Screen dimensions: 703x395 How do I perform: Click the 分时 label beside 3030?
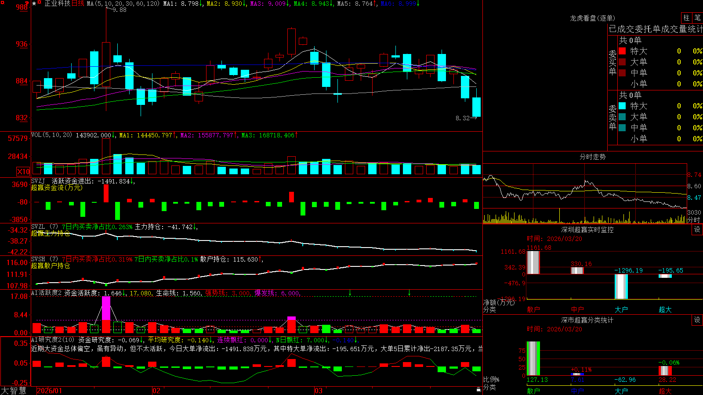tap(694, 220)
